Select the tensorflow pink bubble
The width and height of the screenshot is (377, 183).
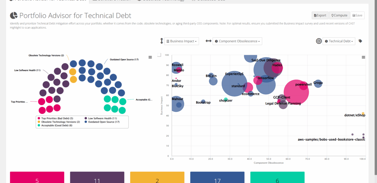click(258, 80)
